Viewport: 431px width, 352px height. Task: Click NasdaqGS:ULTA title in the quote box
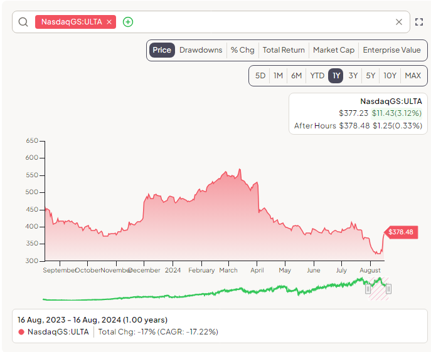(x=391, y=101)
